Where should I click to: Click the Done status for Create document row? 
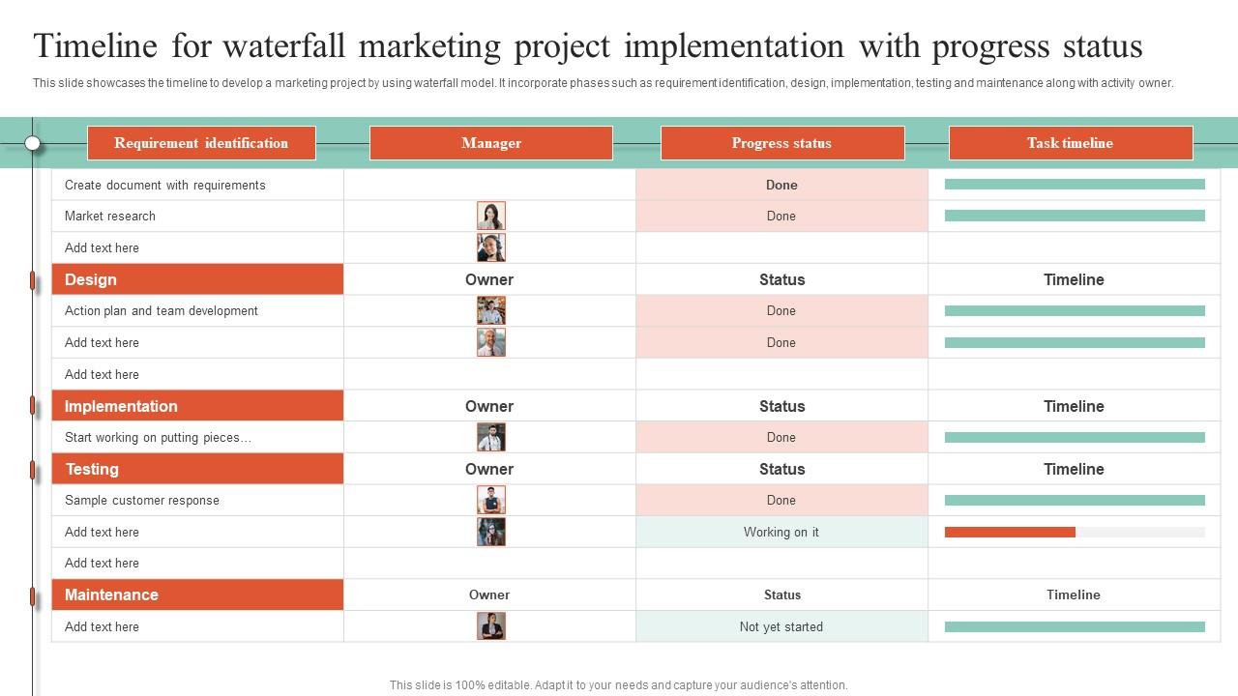(781, 185)
